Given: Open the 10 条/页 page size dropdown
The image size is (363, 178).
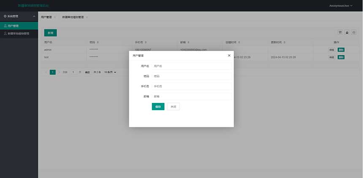Looking at the screenshot, I should pos(110,72).
